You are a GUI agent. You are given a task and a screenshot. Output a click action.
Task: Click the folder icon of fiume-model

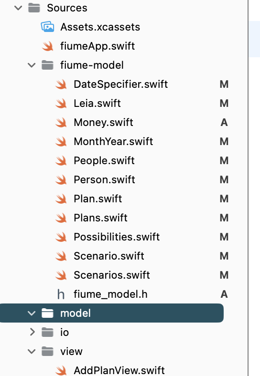click(x=47, y=65)
